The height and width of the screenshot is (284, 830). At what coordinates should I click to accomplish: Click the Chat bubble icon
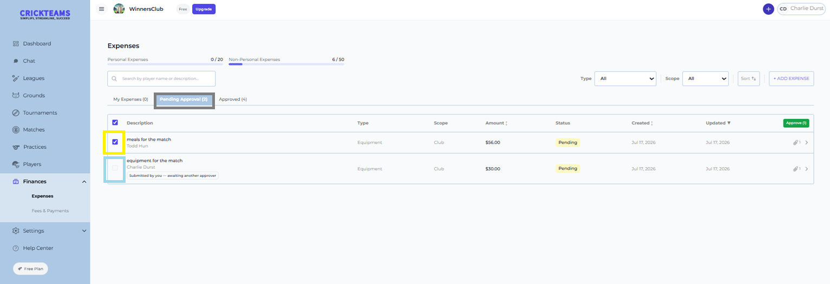point(16,61)
